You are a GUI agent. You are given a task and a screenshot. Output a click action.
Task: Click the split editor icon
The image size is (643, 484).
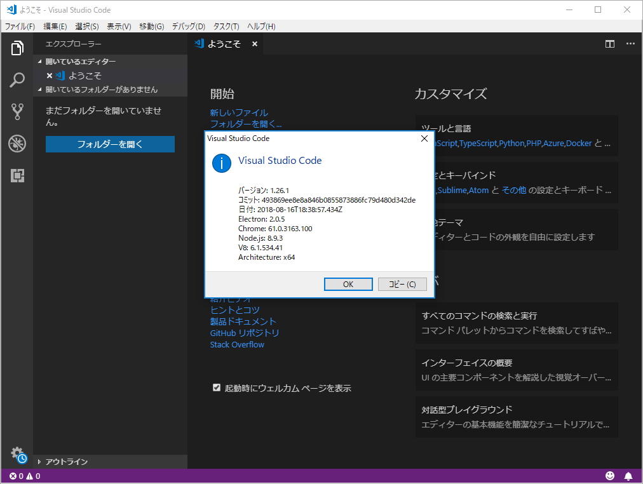coord(609,43)
